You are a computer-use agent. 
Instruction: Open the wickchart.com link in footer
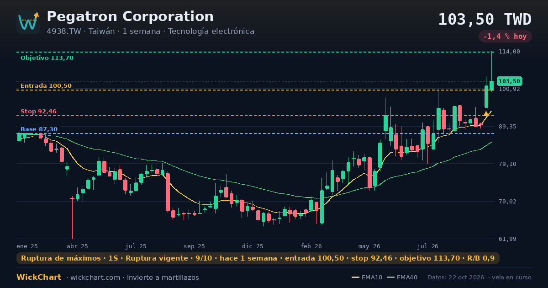[x=95, y=277]
